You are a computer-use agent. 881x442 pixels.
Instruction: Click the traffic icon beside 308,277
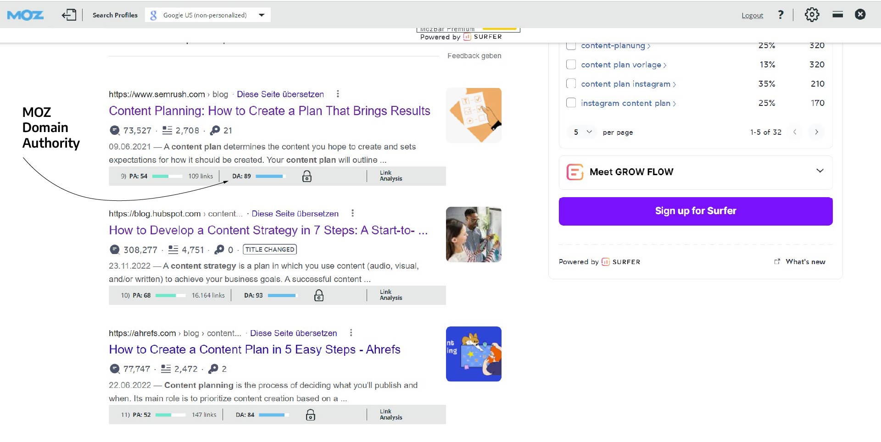click(115, 250)
